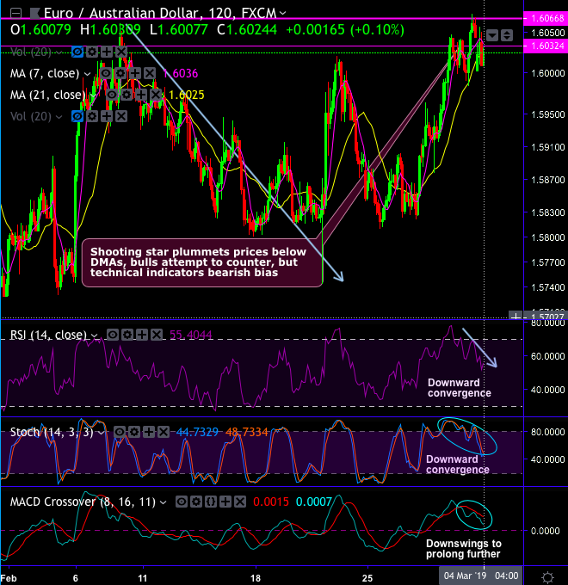Viewport: 568px width, 585px height.
Task: Open the RSI (14, close) settings gear
Action: [127, 335]
